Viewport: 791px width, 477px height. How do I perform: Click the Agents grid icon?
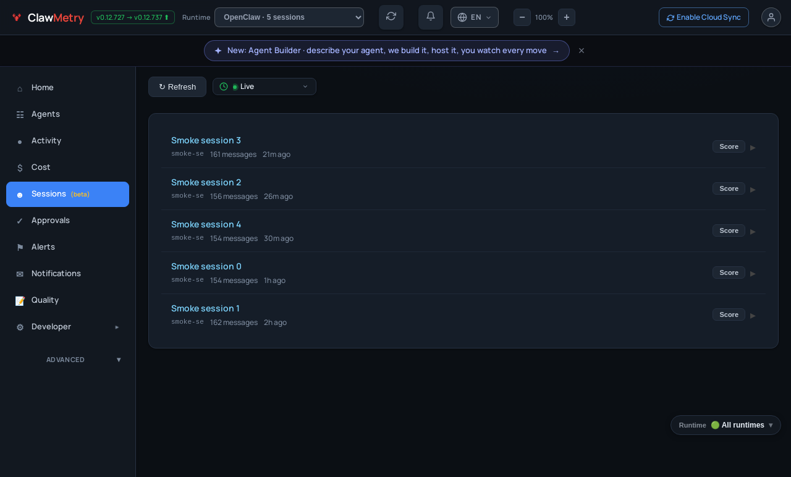pos(20,115)
